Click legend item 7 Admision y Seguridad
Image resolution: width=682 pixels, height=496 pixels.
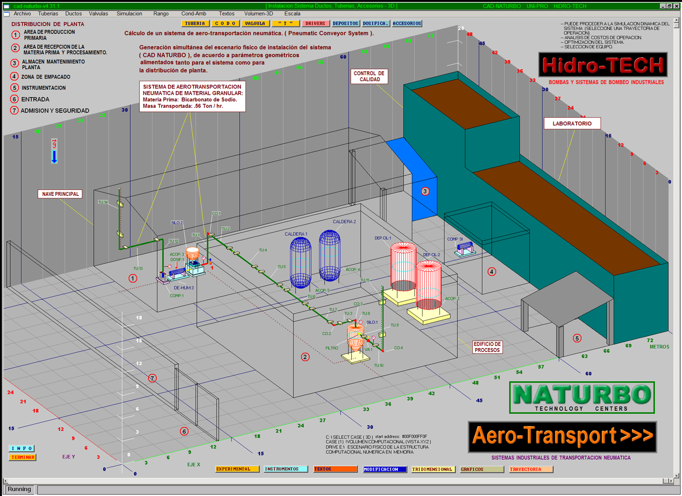[x=50, y=110]
